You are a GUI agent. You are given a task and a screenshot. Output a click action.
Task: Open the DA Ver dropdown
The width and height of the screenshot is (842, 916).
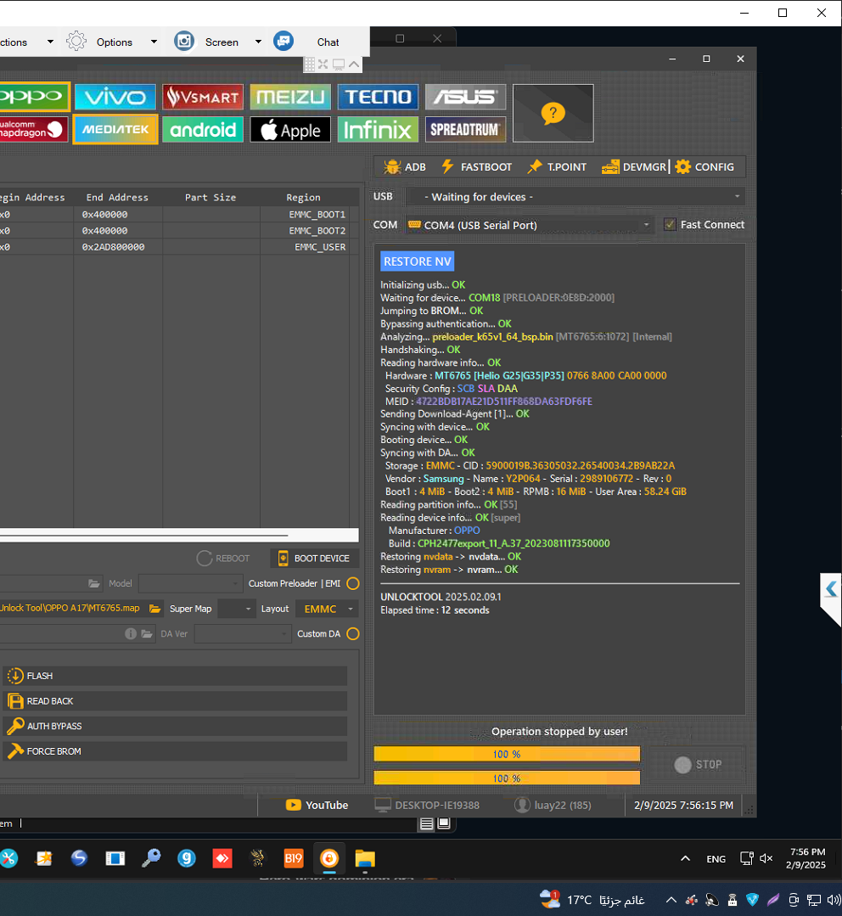[243, 634]
